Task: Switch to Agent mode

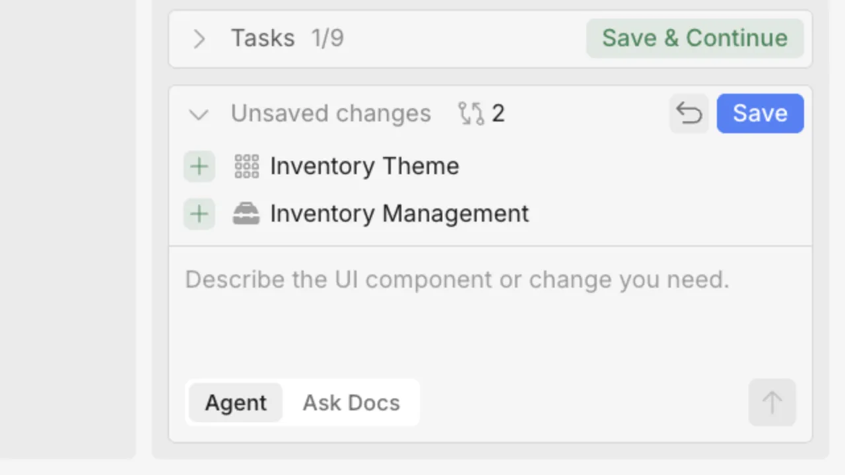Action: (x=236, y=402)
